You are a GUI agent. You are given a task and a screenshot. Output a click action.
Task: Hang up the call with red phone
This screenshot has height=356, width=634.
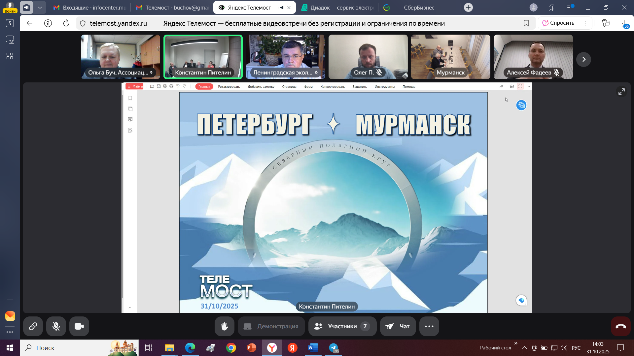coord(620,326)
